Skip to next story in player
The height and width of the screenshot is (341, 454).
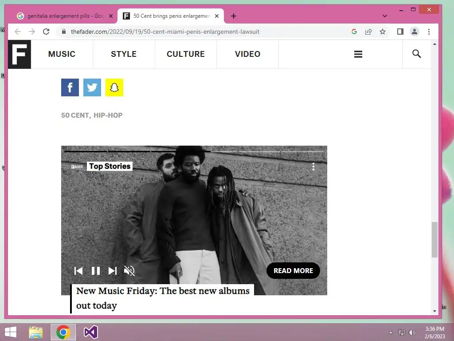click(112, 271)
